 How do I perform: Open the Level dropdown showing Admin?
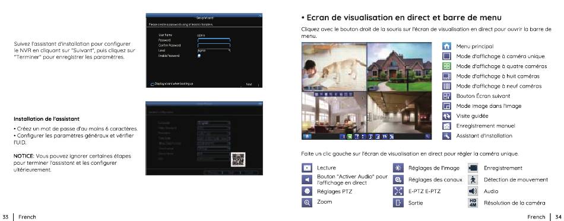(214, 51)
